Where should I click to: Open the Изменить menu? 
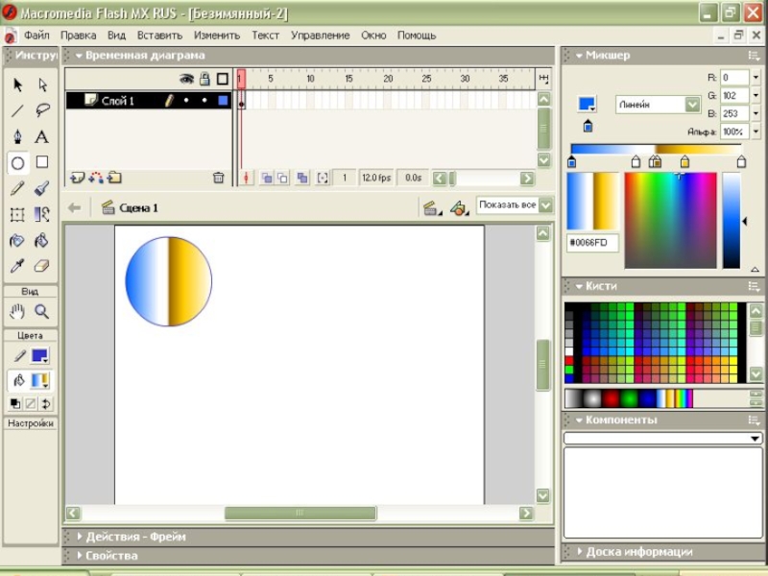click(x=217, y=36)
